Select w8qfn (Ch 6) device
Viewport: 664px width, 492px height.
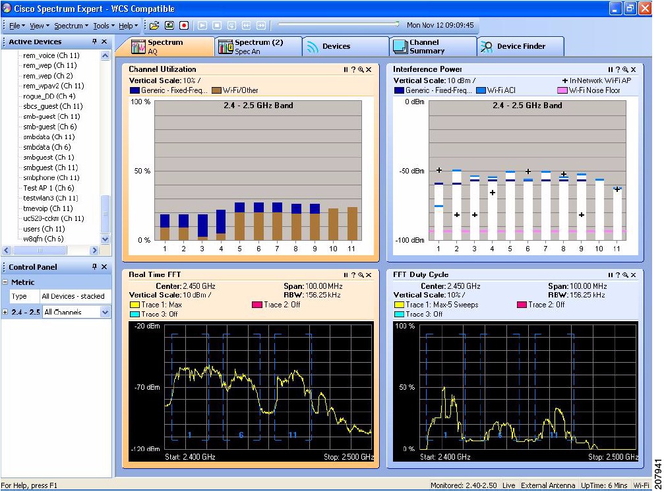[44, 239]
